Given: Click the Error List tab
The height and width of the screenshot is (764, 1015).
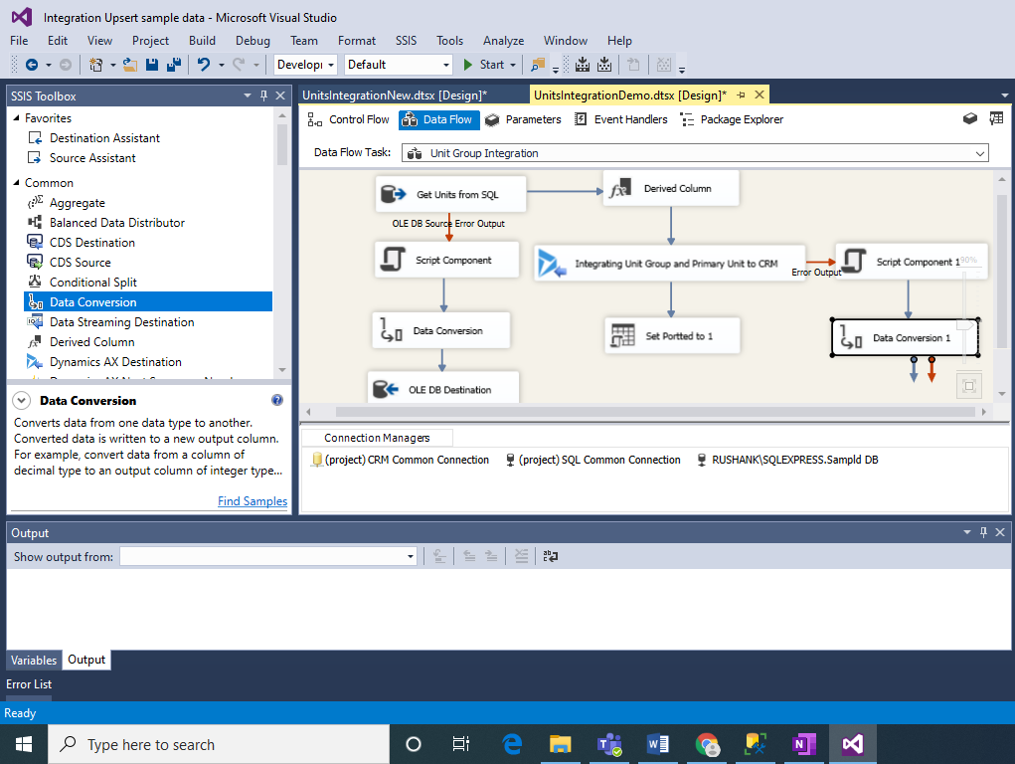Looking at the screenshot, I should pos(29,684).
